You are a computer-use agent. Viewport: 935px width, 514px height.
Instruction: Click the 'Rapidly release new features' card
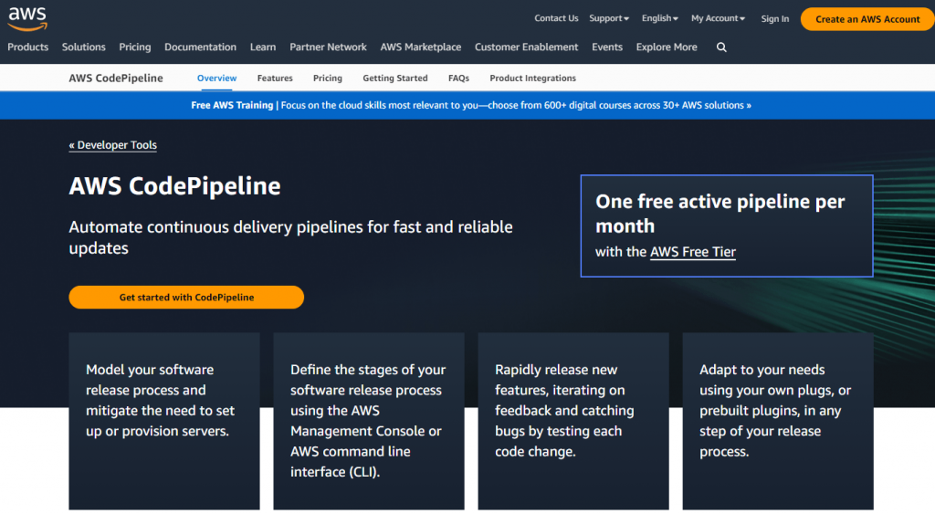pyautogui.click(x=573, y=421)
